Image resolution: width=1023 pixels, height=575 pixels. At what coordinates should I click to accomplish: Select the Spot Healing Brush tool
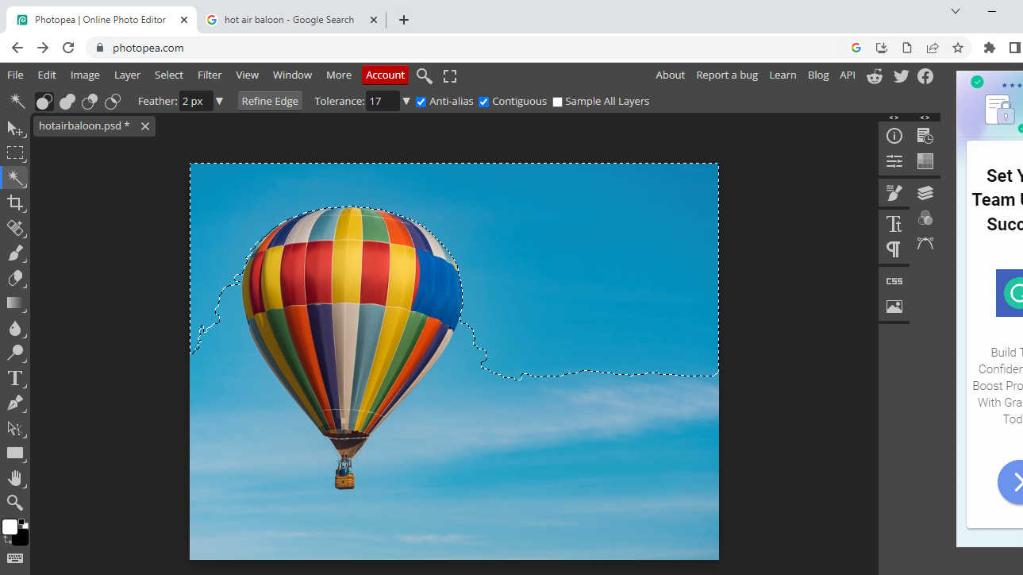(15, 228)
